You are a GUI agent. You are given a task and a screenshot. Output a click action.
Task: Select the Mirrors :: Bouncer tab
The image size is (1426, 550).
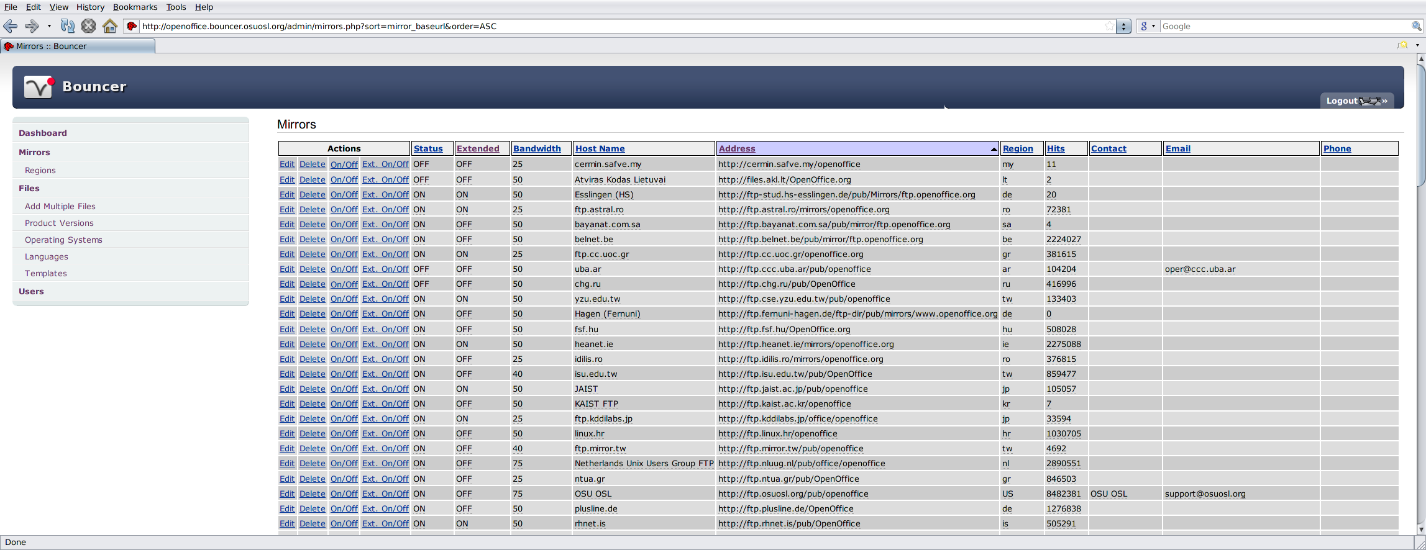pyautogui.click(x=78, y=46)
